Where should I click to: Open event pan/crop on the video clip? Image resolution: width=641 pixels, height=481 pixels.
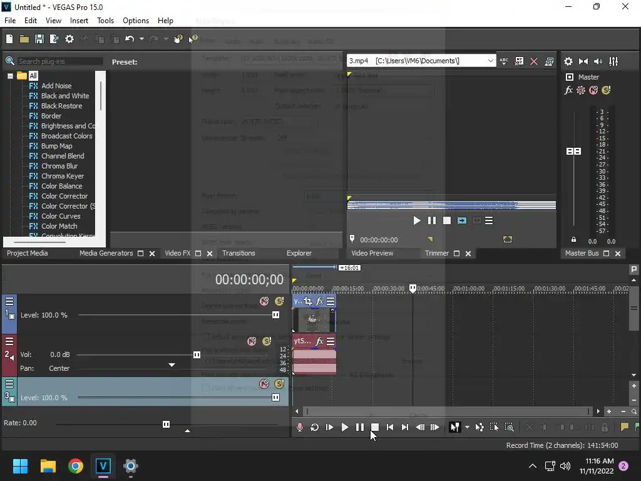tap(308, 301)
